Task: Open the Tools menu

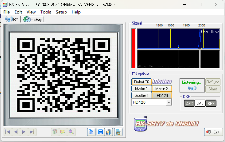Action: pos(46,12)
